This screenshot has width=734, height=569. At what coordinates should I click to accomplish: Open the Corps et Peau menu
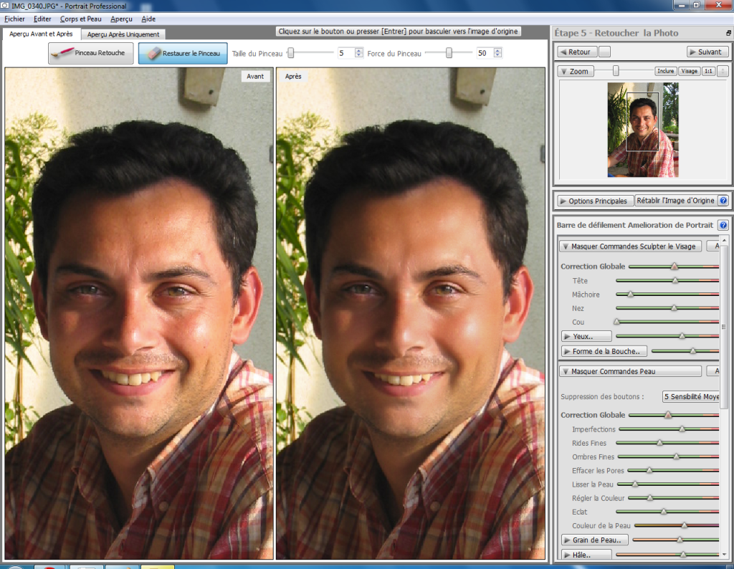(x=80, y=19)
